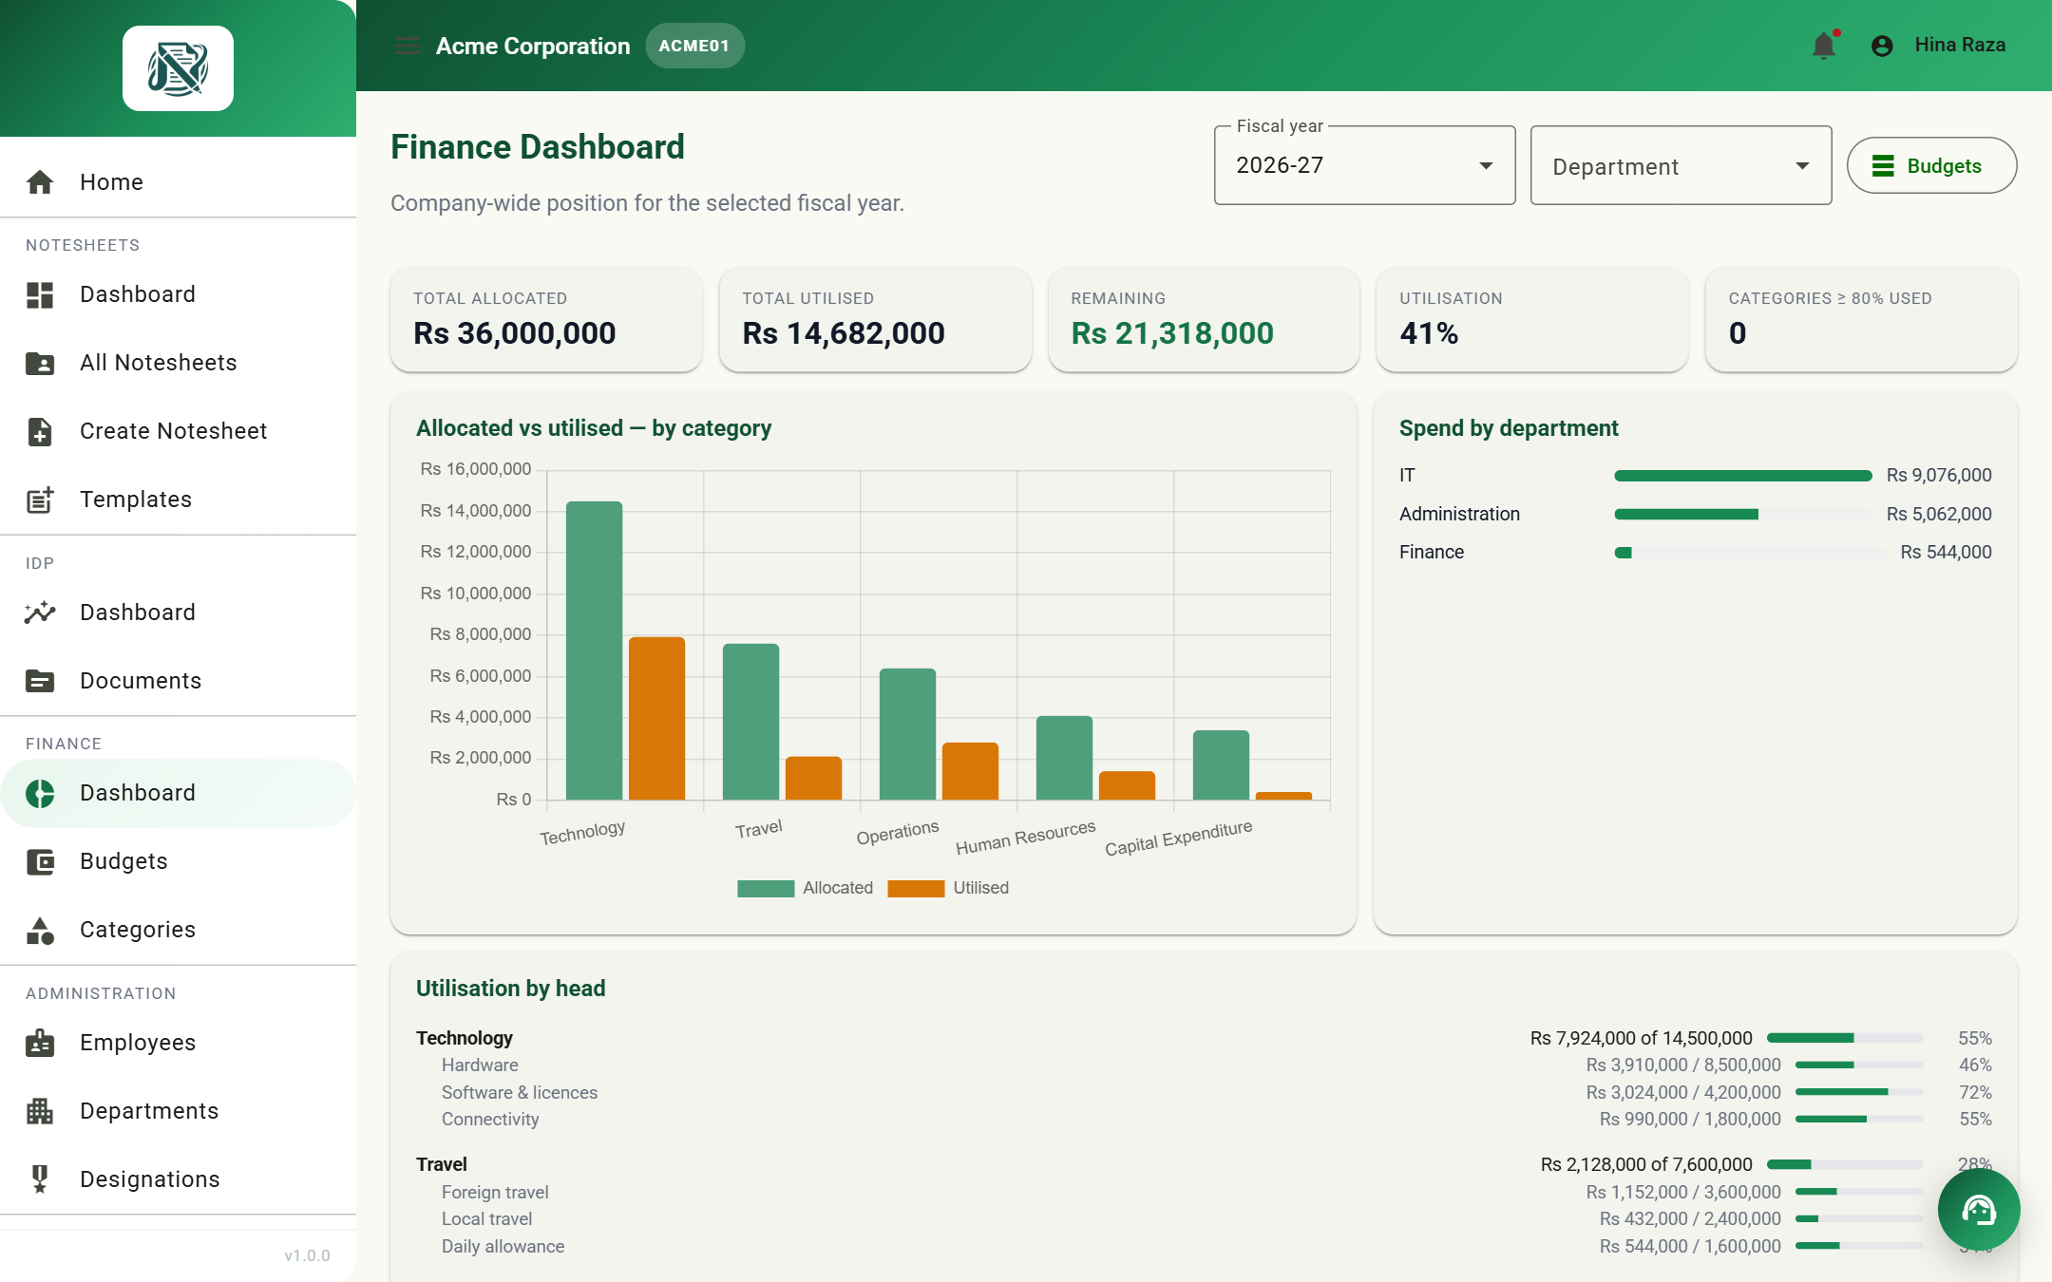
Task: Click the Employees badge icon
Action: click(x=40, y=1043)
